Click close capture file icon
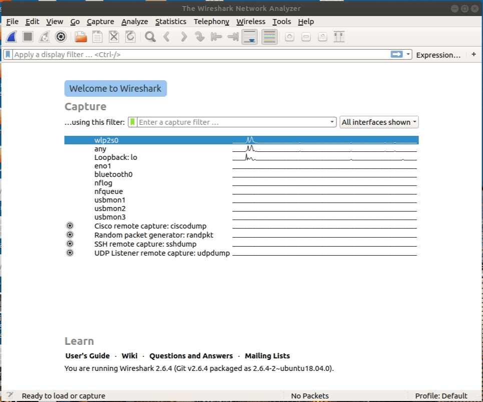 point(114,37)
